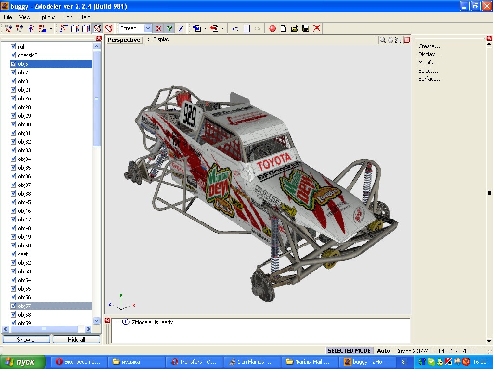Screen dimensions: 493x369
Task: Uncheck the obj57 checkbox
Action: [x=13, y=306]
